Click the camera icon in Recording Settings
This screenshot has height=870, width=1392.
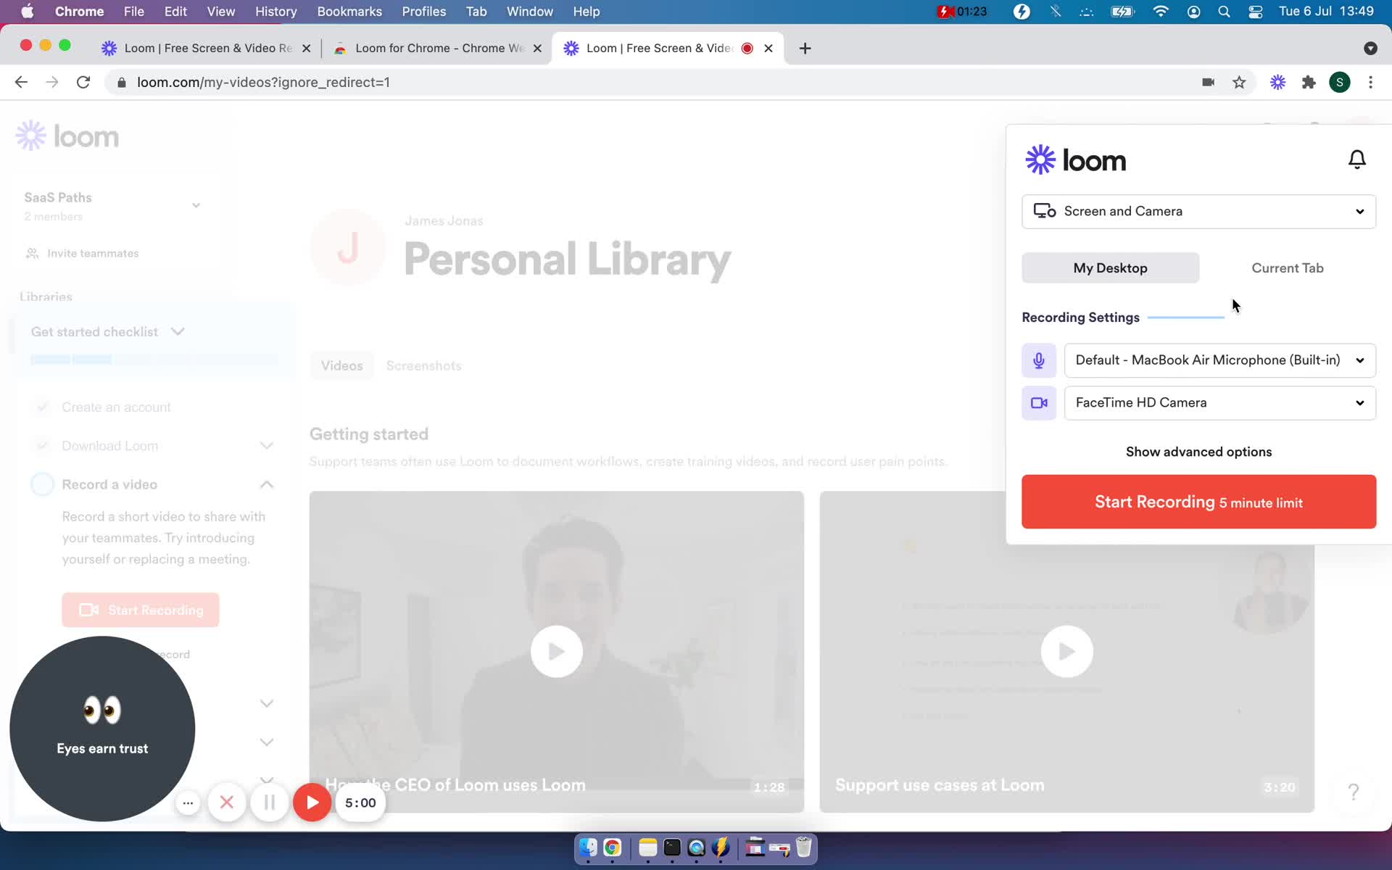pos(1039,402)
